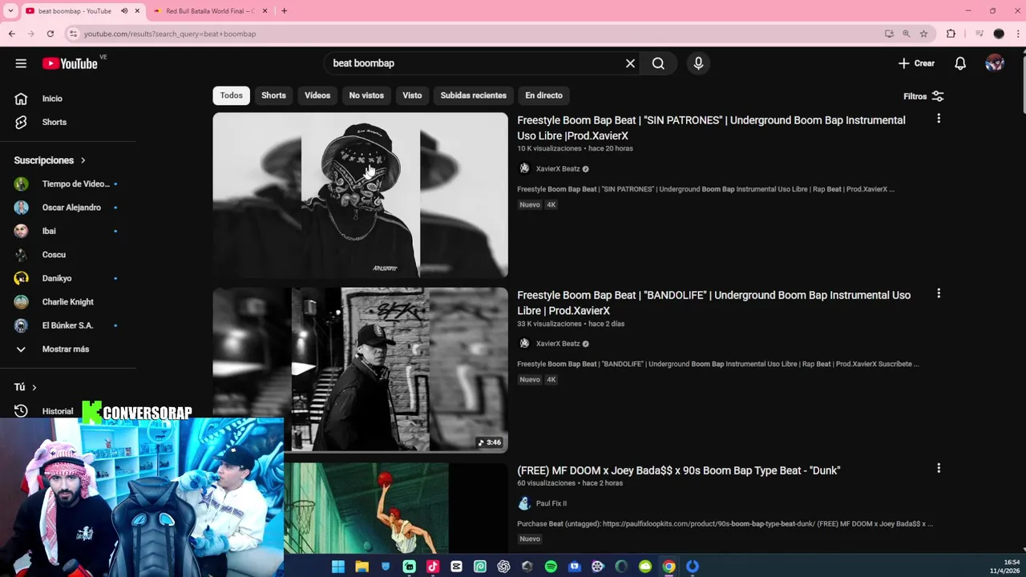The image size is (1026, 577).
Task: Open more options for the Dunk video
Action: point(939,468)
